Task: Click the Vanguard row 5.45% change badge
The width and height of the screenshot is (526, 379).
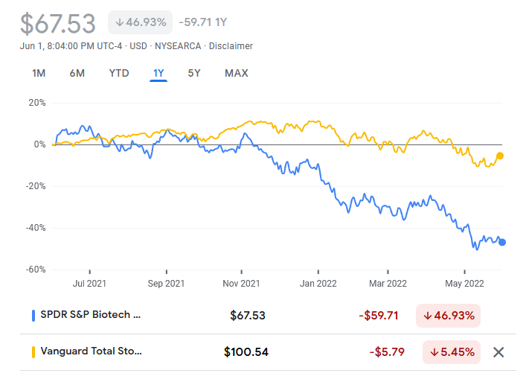Action: (x=452, y=352)
